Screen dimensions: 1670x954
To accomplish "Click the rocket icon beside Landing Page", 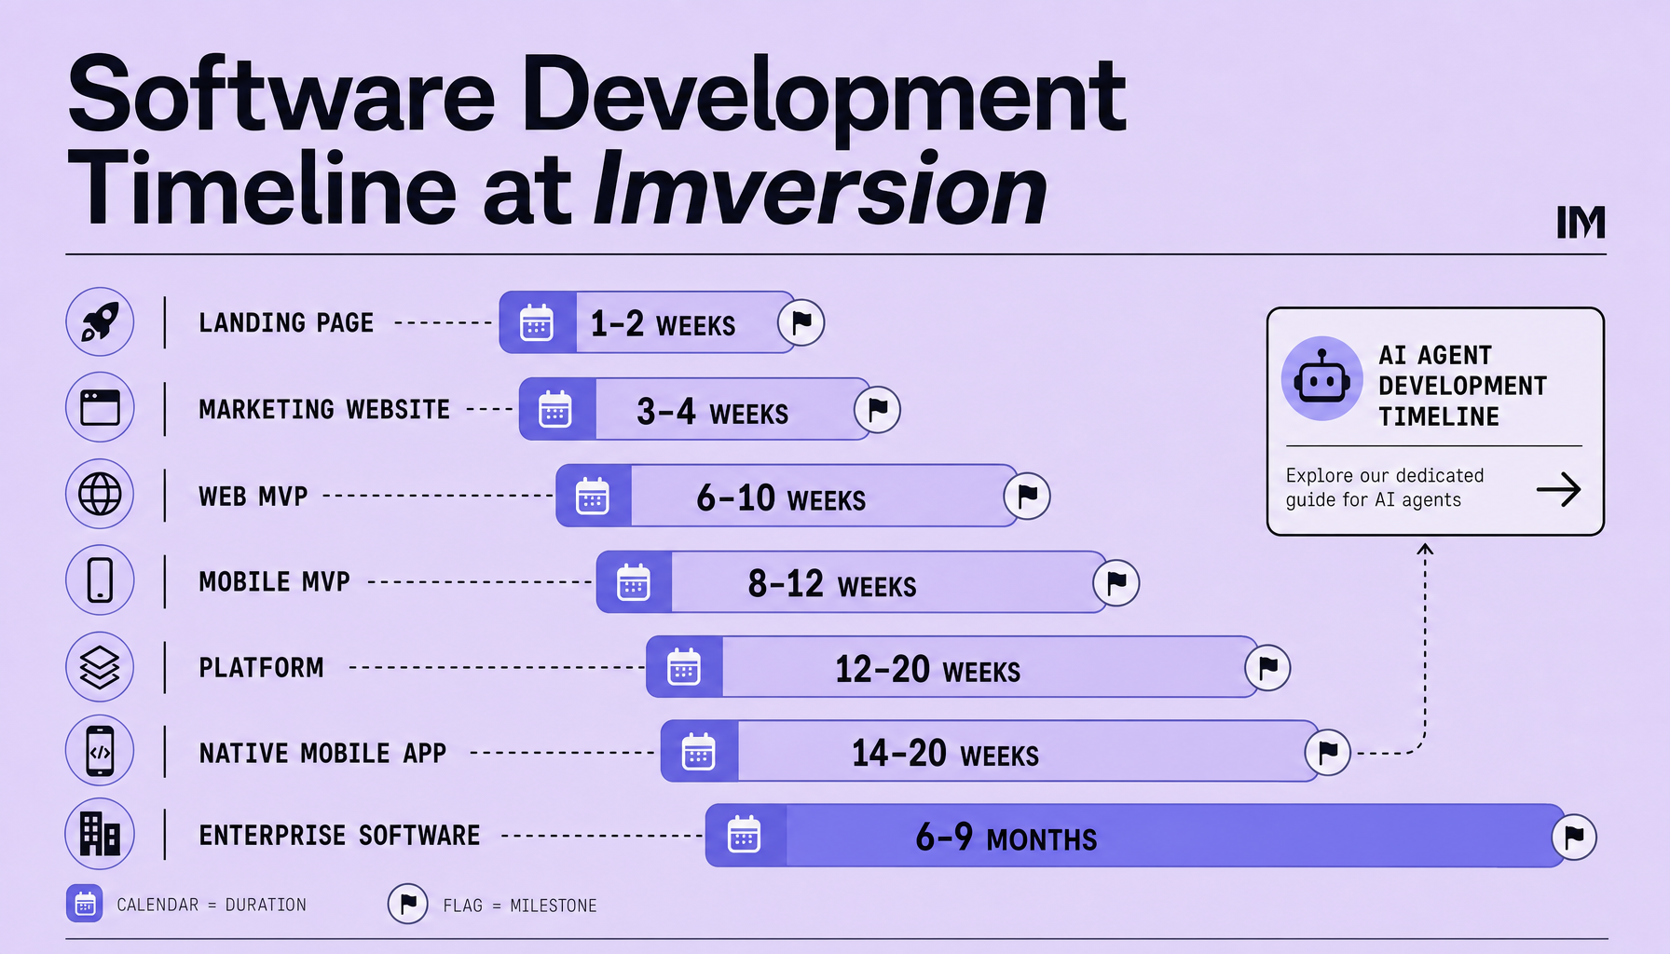I will pos(100,322).
